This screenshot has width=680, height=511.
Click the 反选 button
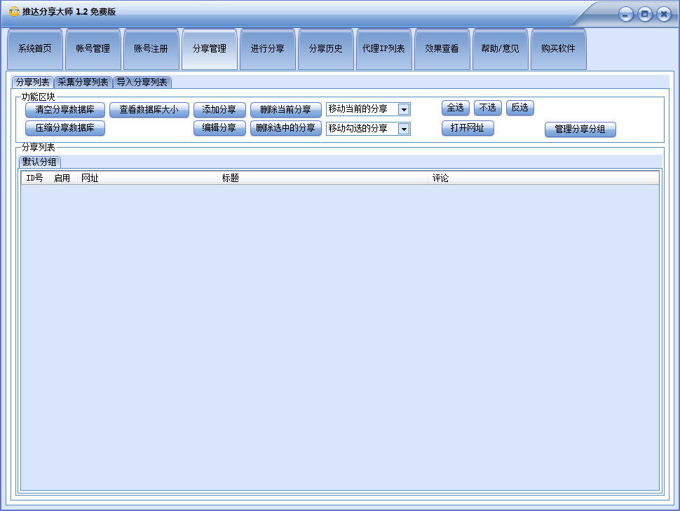[x=520, y=108]
